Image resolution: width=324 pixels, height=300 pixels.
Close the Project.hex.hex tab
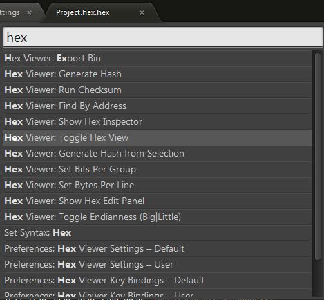click(142, 13)
